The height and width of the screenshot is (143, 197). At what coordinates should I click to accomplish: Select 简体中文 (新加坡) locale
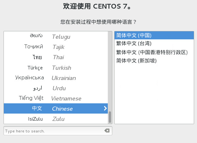coord(136,60)
